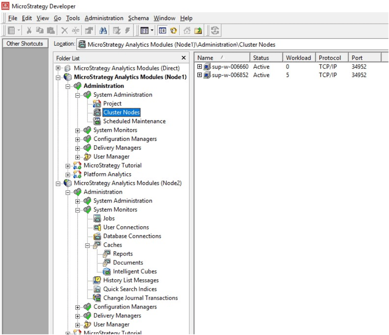389x335 pixels.
Task: Click the Cut scissors toolbar icon
Action: click(29, 30)
